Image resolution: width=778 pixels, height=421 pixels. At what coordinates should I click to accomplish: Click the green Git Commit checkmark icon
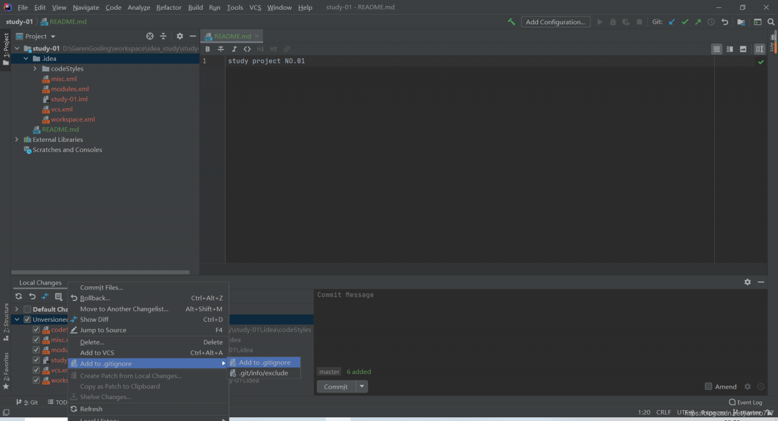pyautogui.click(x=685, y=22)
